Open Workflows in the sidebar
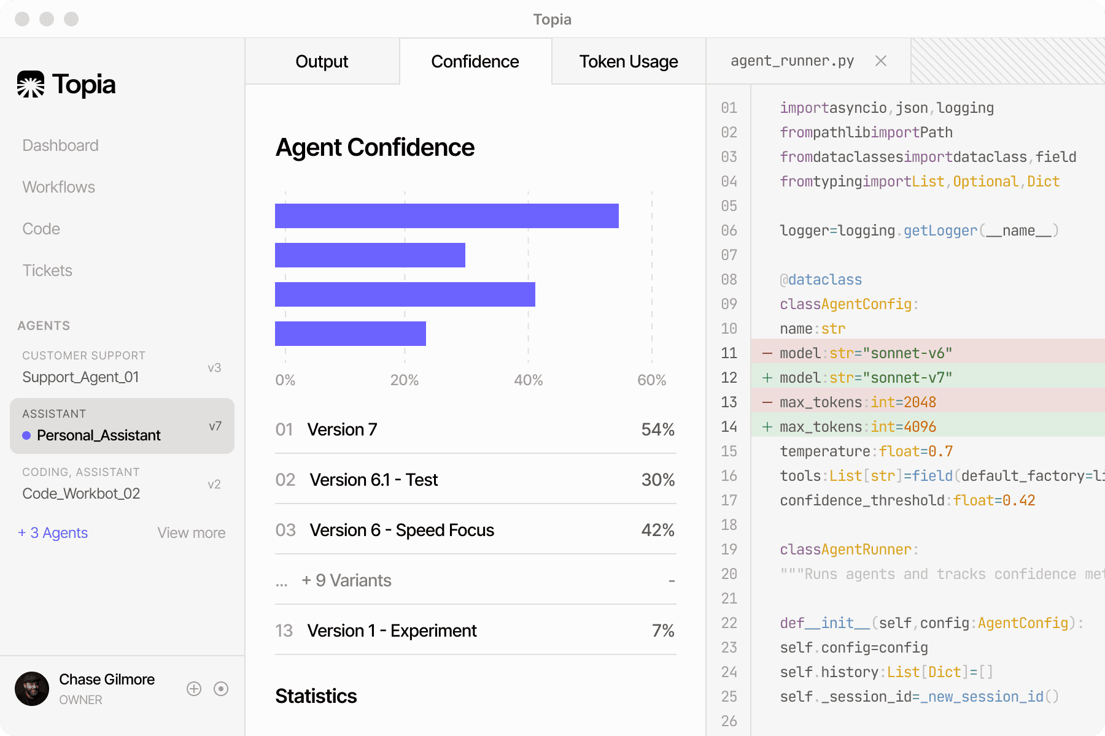This screenshot has width=1105, height=736. tap(59, 187)
